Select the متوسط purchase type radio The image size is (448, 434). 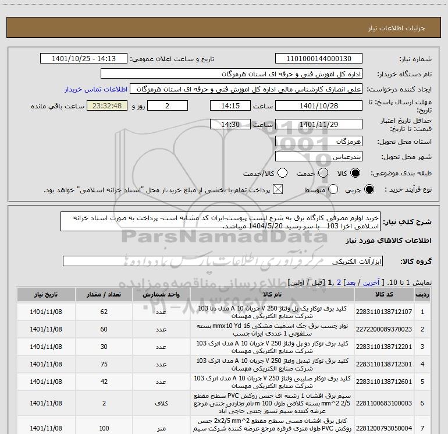click(x=333, y=189)
